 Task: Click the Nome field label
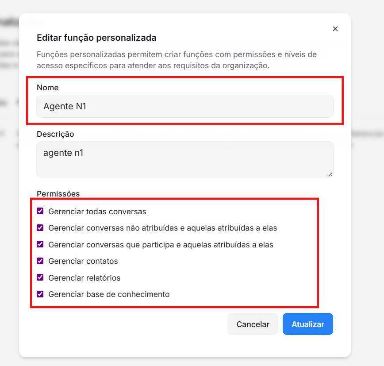[48, 88]
